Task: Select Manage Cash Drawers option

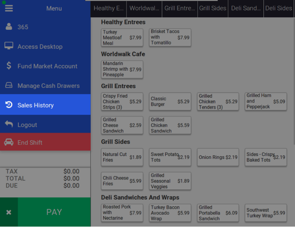Action: click(48, 86)
